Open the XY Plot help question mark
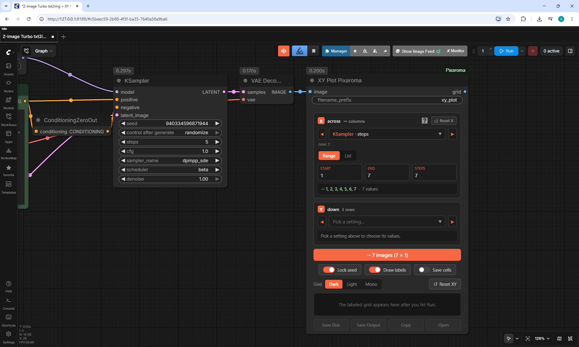579x347 pixels. coord(425,121)
